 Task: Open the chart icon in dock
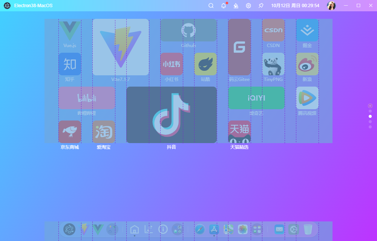(149, 229)
